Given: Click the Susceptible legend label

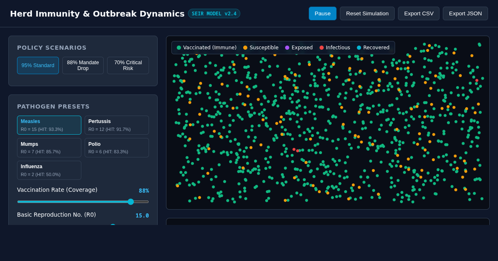Looking at the screenshot, I should click(264, 48).
